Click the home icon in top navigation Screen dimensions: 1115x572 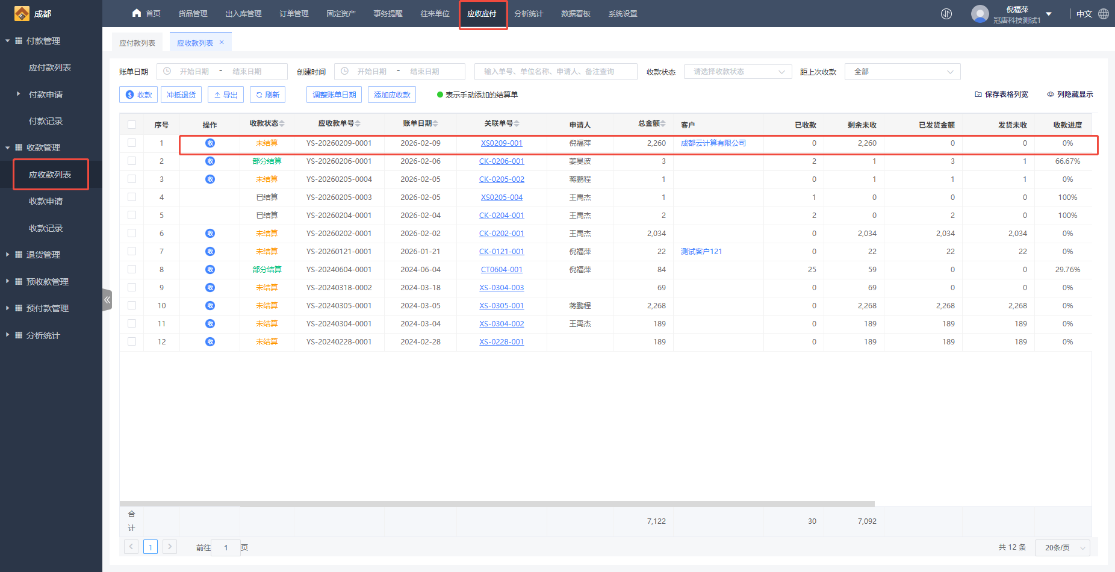[137, 13]
